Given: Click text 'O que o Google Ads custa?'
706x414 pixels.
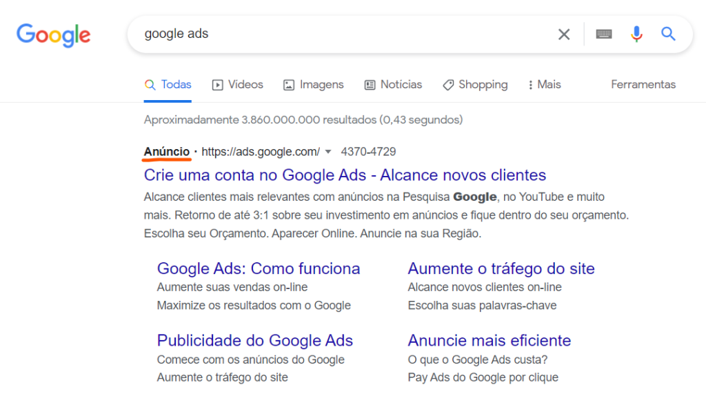Looking at the screenshot, I should coord(478,360).
